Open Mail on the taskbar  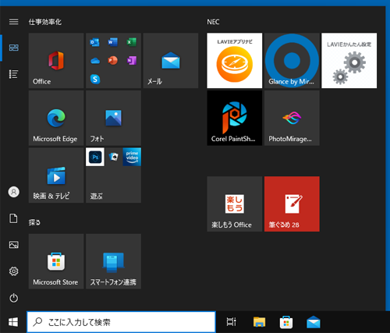[x=314, y=322]
